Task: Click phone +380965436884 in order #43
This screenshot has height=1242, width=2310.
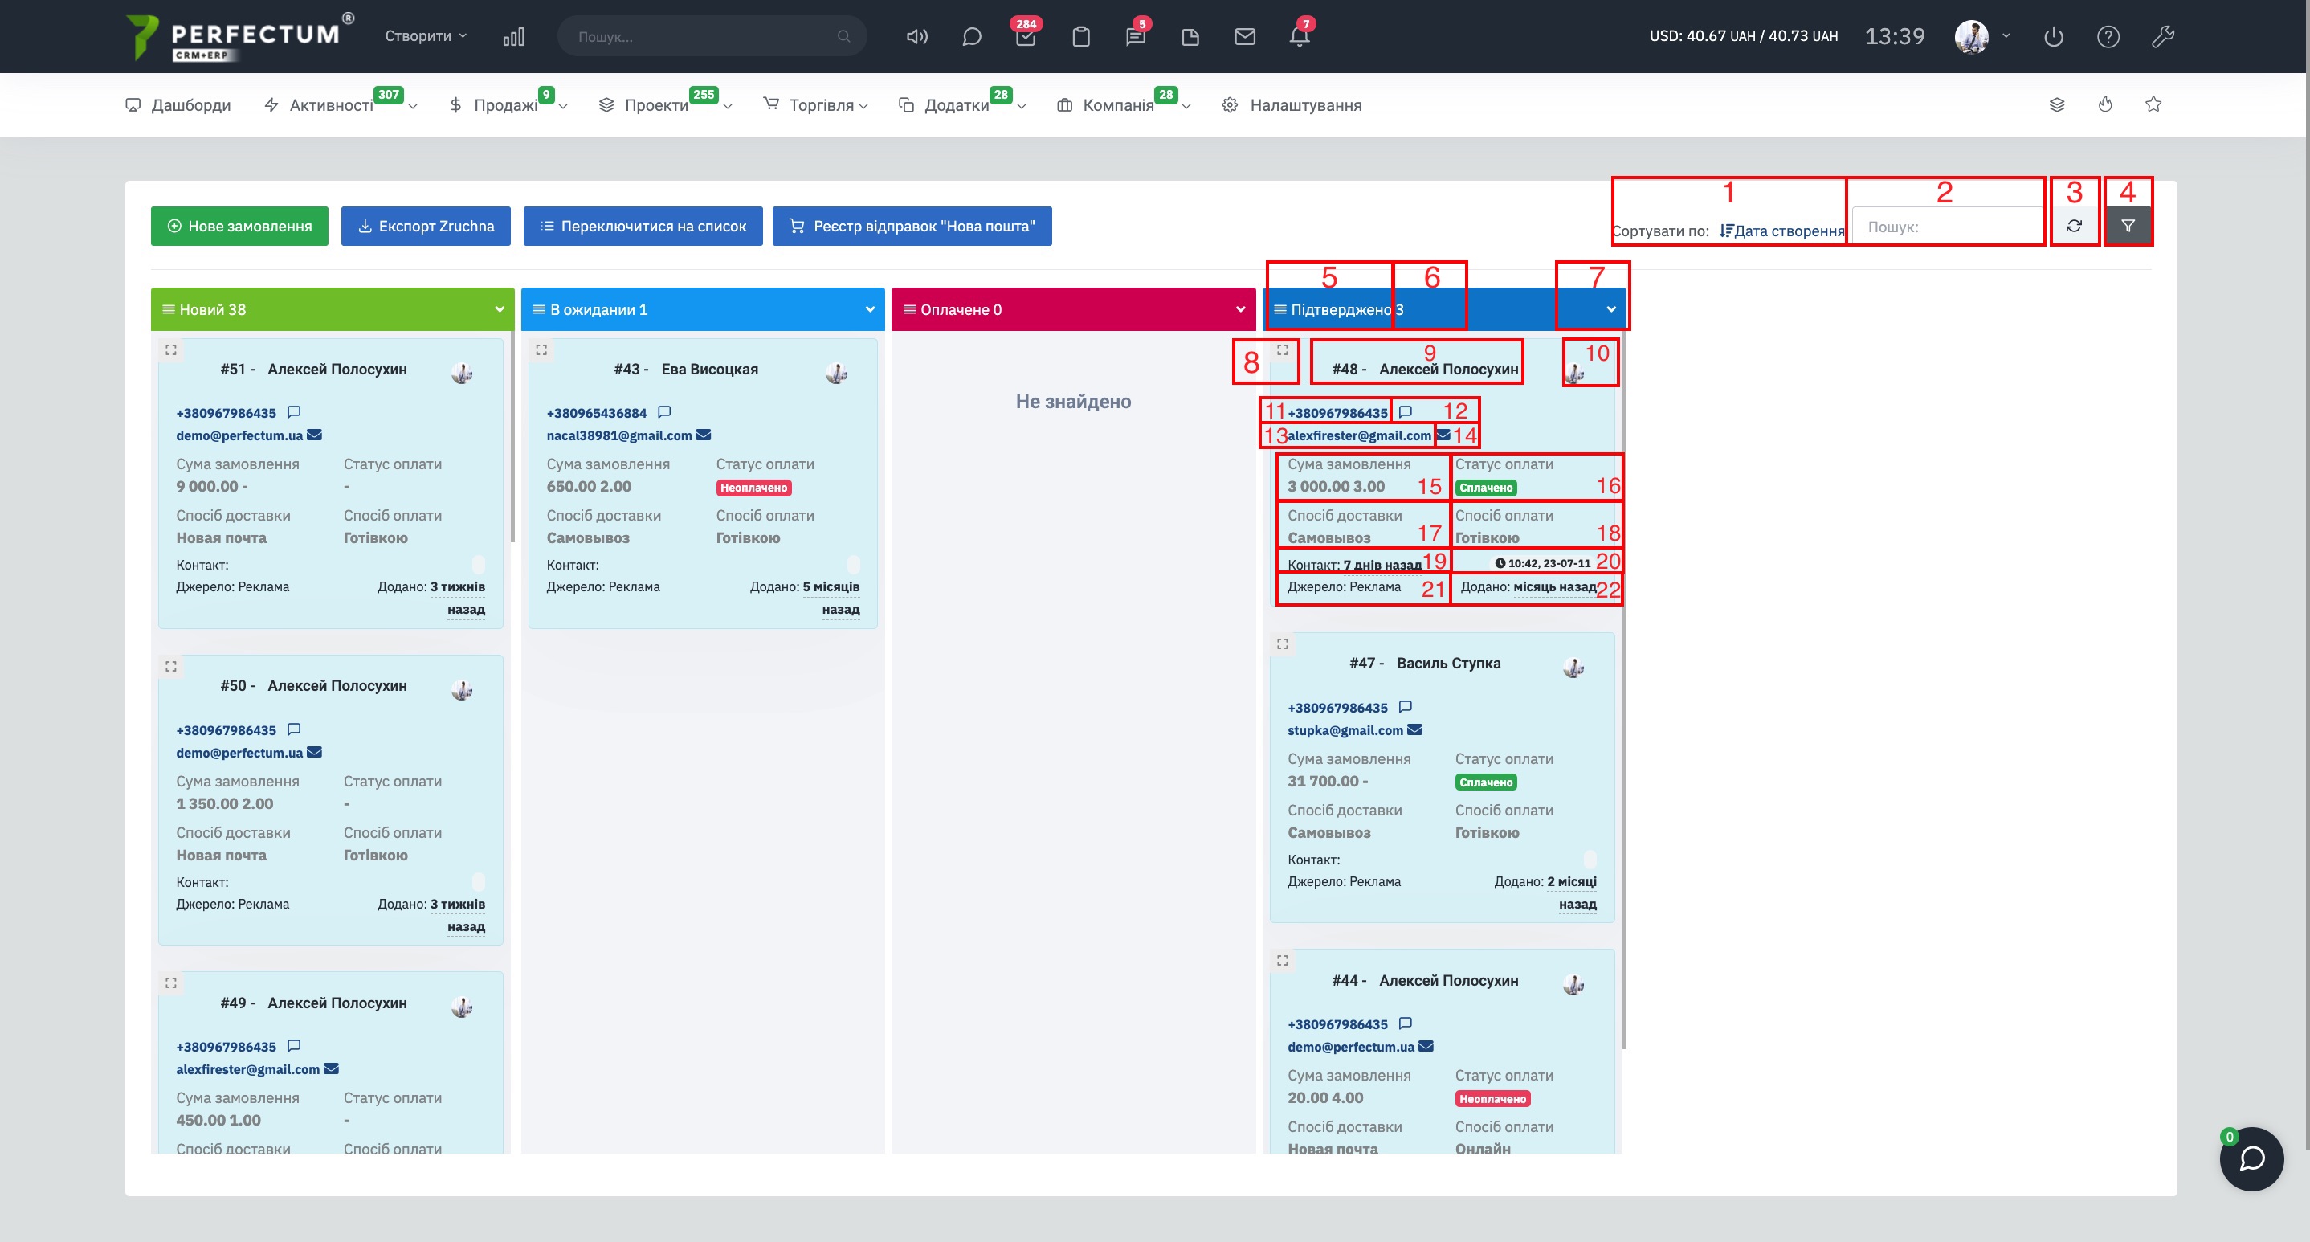Action: (x=596, y=412)
